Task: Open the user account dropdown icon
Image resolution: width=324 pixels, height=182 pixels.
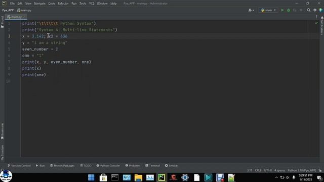Action: [251, 10]
